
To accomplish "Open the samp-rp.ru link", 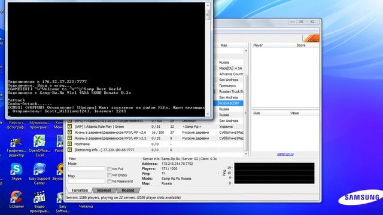I will [285, 154].
